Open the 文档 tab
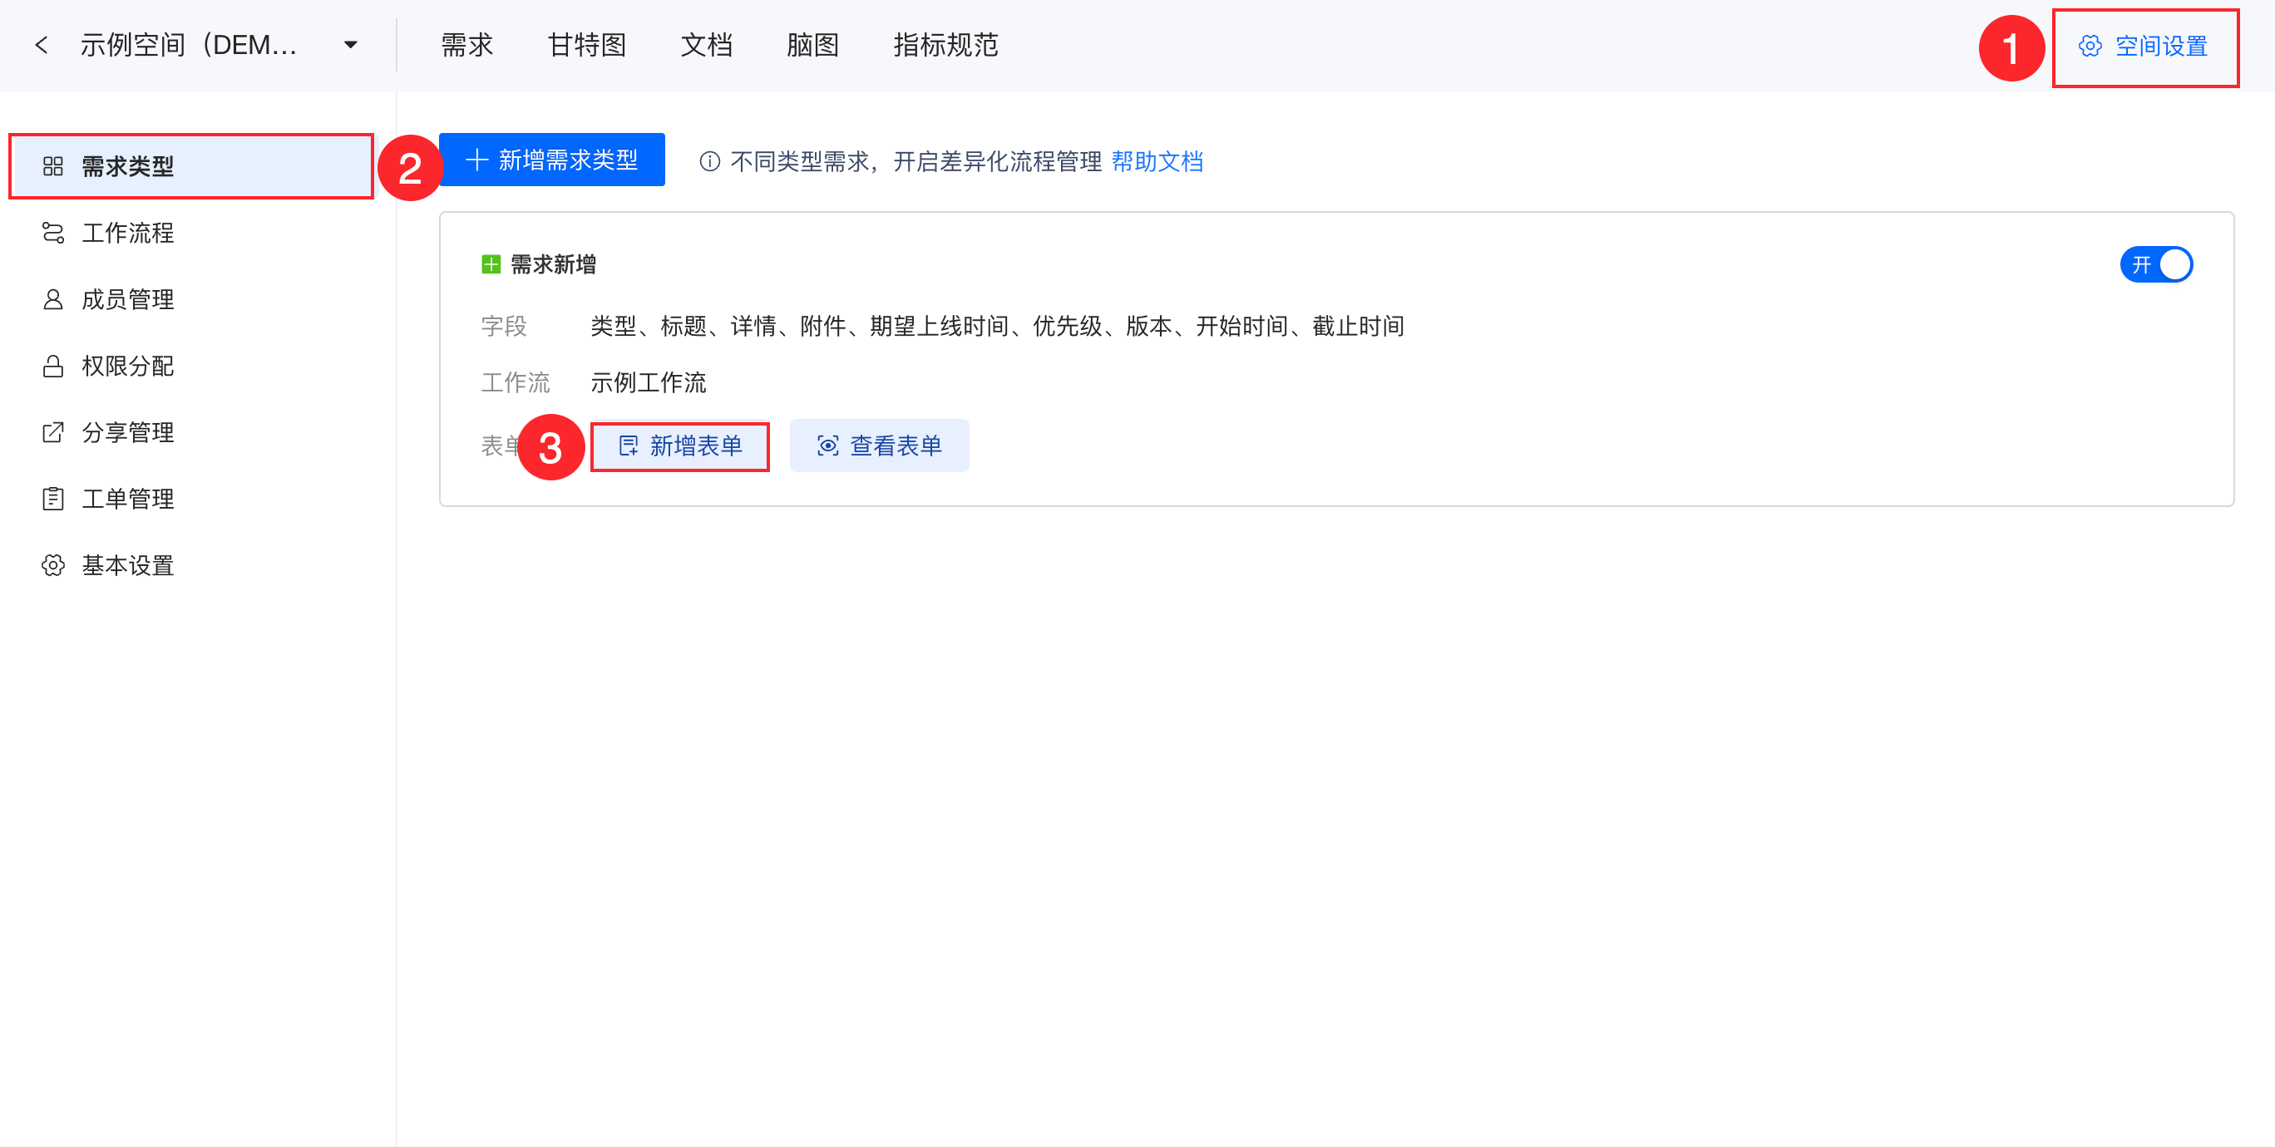The height and width of the screenshot is (1147, 2275). coord(706,45)
